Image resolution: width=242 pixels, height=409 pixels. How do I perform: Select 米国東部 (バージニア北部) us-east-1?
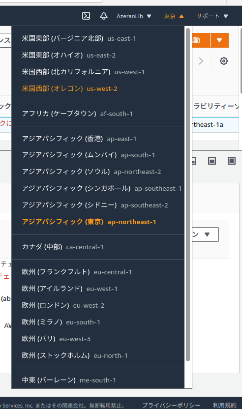98,39
